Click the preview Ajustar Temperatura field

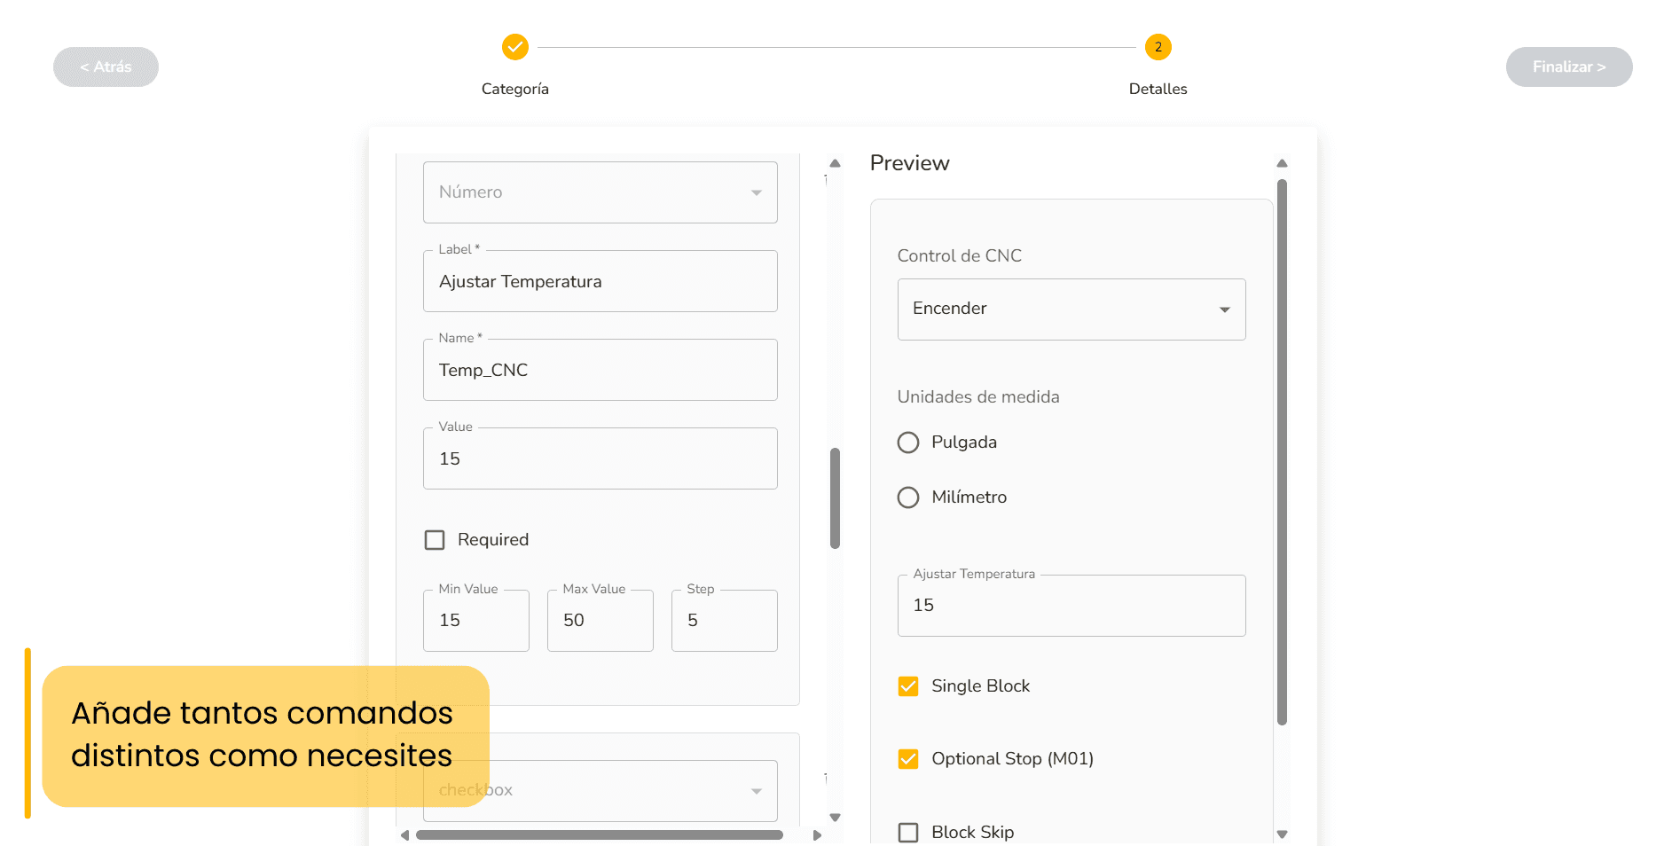coord(1071,606)
